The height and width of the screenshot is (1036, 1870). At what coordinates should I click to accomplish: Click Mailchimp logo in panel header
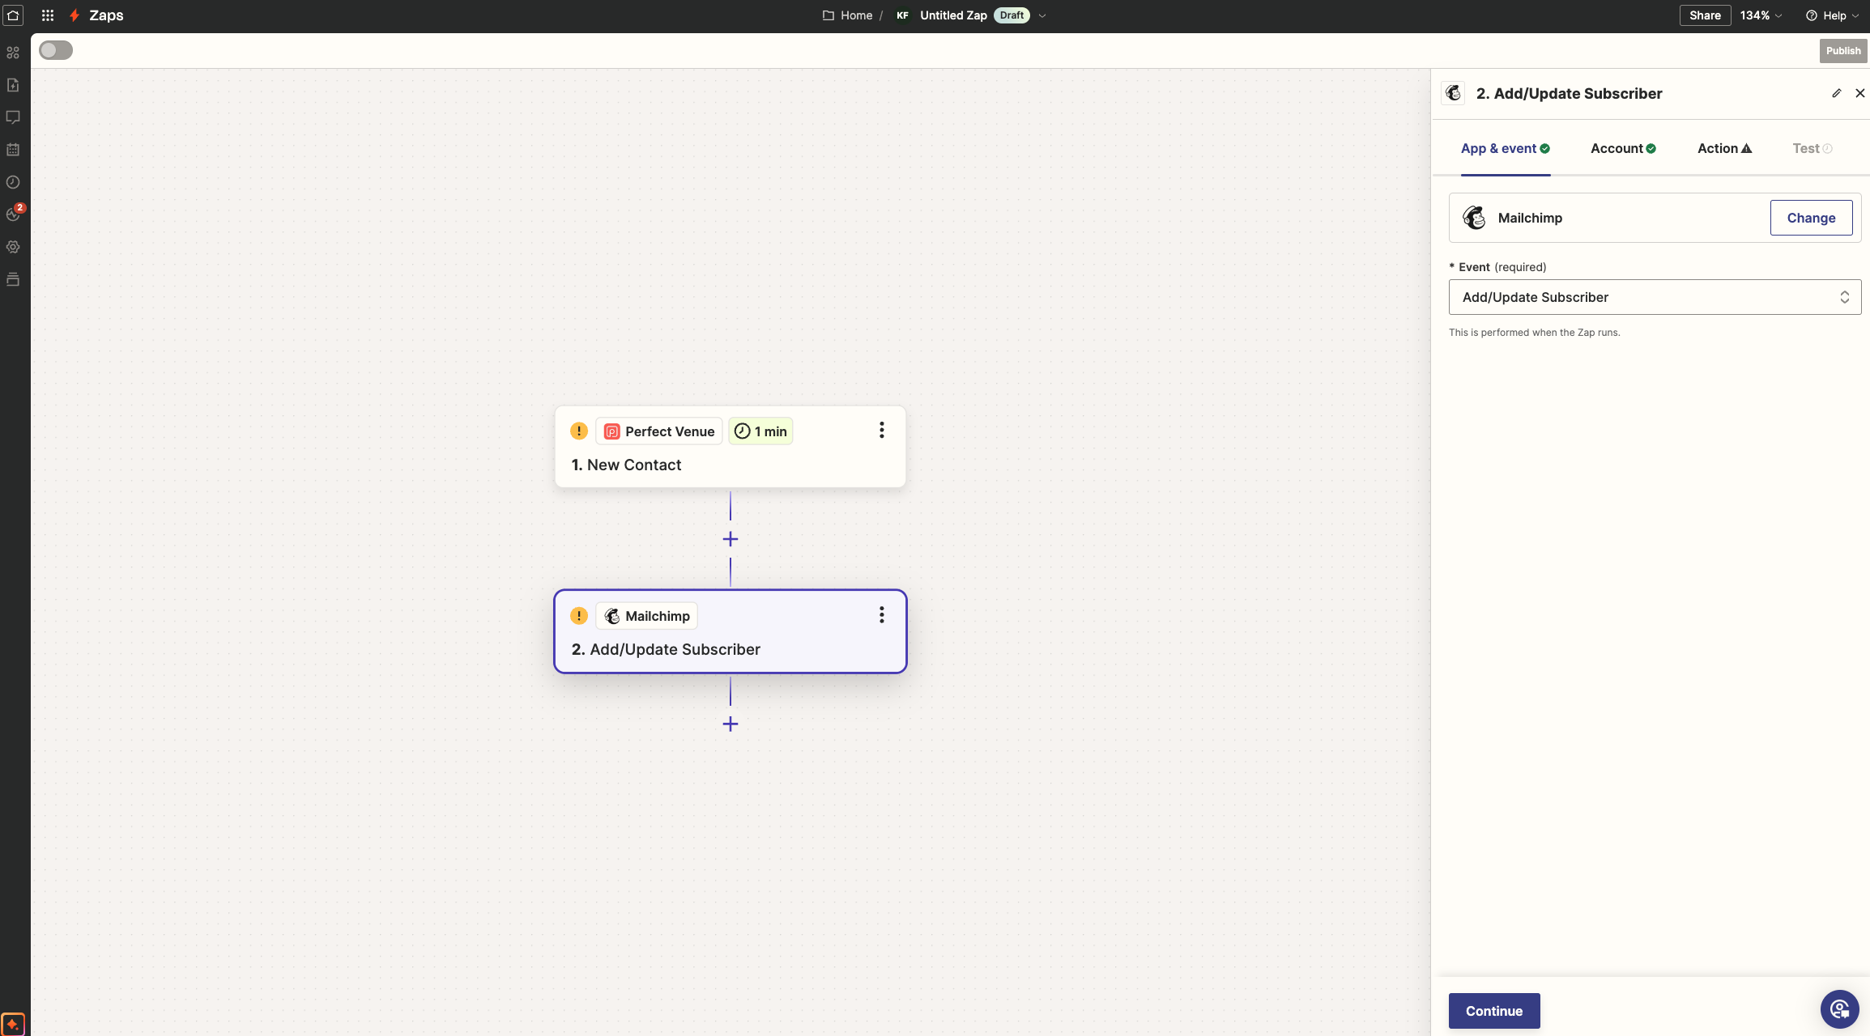click(1454, 93)
